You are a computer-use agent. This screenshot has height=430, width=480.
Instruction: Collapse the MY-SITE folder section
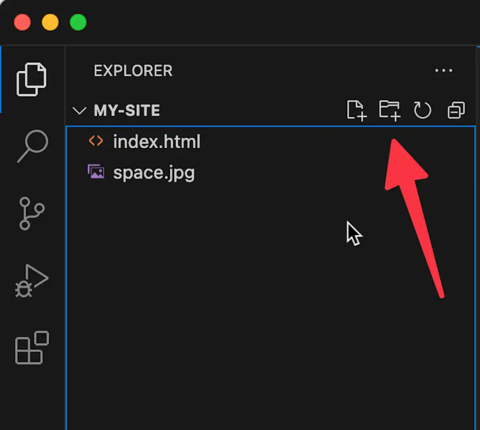coord(80,111)
